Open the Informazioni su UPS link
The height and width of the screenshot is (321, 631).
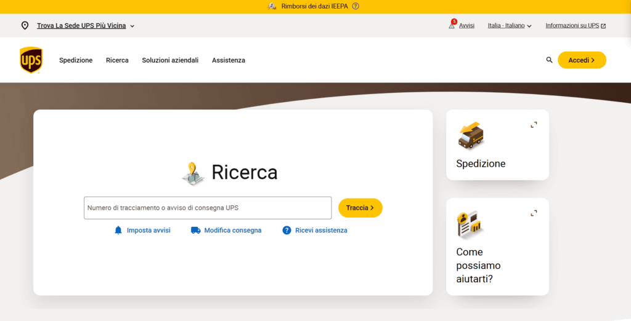tap(572, 25)
